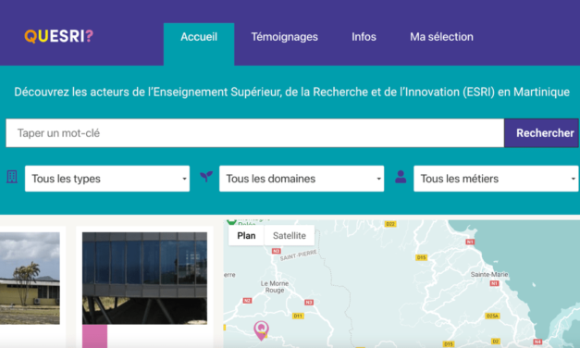Expand the 'Tous les types' dropdown
This screenshot has width=580, height=348.
tap(107, 179)
